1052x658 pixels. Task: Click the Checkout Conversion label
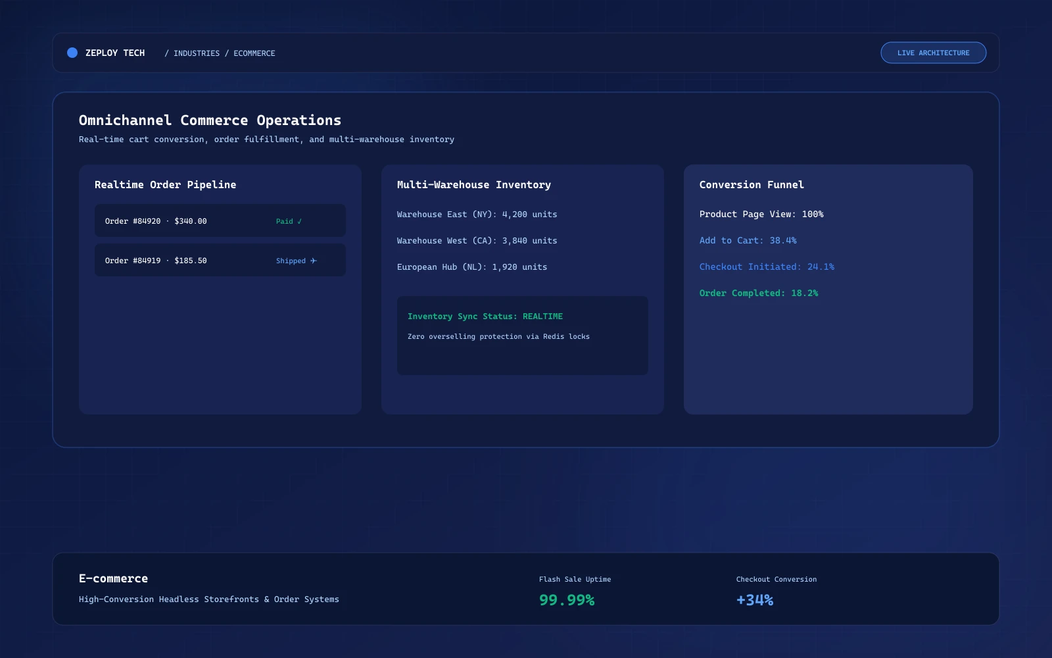pos(777,579)
